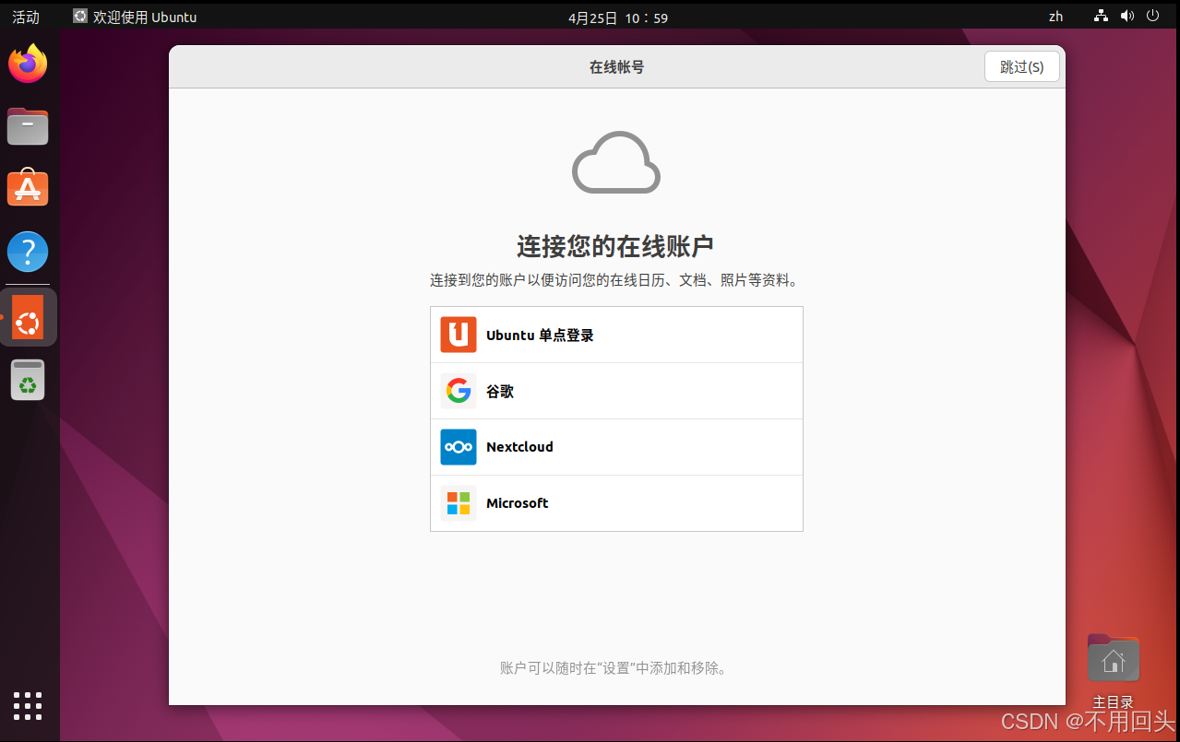
Task: Open the network status icon in top bar
Action: point(1101,16)
